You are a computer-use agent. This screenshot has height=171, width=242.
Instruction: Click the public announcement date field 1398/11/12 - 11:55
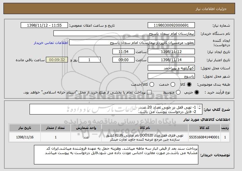pos(44,25)
